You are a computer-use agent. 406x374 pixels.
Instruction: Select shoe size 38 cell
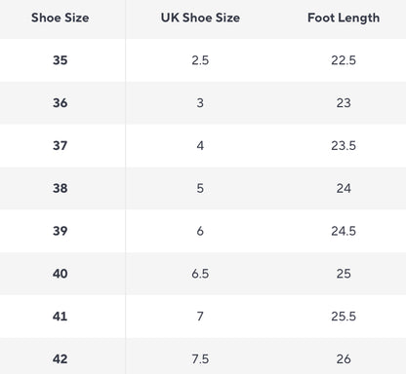click(x=61, y=188)
